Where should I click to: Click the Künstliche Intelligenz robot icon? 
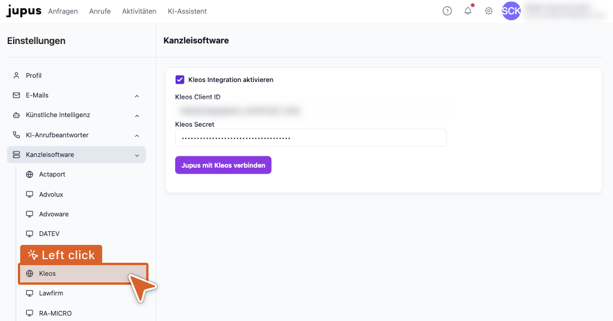(x=17, y=115)
